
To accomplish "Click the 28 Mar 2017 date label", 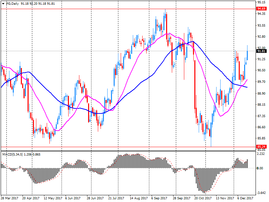I will point(10,198).
